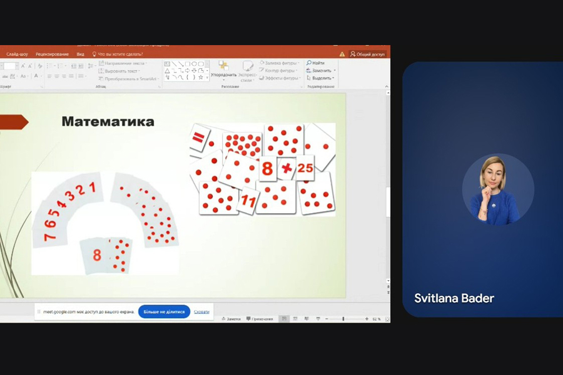Expand the shapes gallery more arrow
The width and height of the screenshot is (563, 375).
207,77
